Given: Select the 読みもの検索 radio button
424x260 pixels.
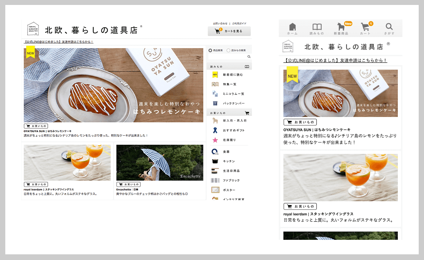Looking at the screenshot, I should [x=228, y=51].
